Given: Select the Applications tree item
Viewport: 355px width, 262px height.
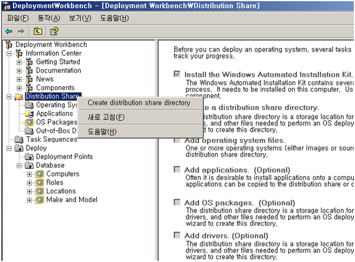Looking at the screenshot, I should pos(54,114).
